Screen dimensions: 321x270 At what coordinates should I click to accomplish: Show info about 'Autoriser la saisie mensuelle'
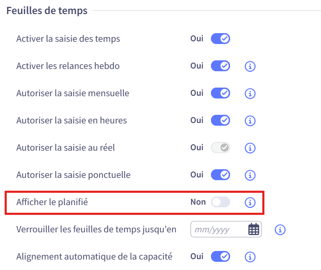click(250, 93)
